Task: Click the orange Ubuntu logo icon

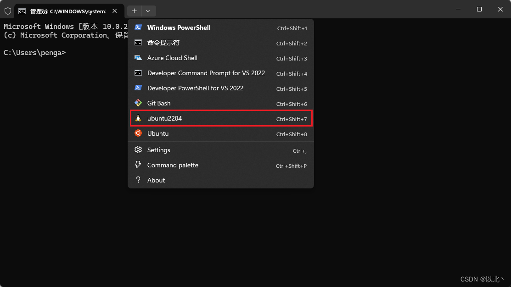Action: (x=138, y=133)
